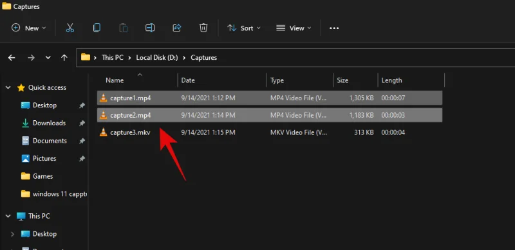The width and height of the screenshot is (515, 250).
Task: Click the Delete trash can icon
Action: coord(203,28)
